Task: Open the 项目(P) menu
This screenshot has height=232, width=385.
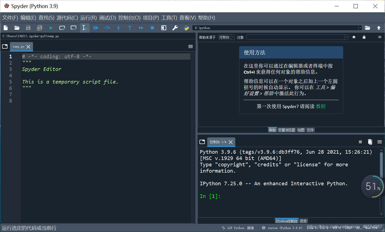Action: point(151,18)
